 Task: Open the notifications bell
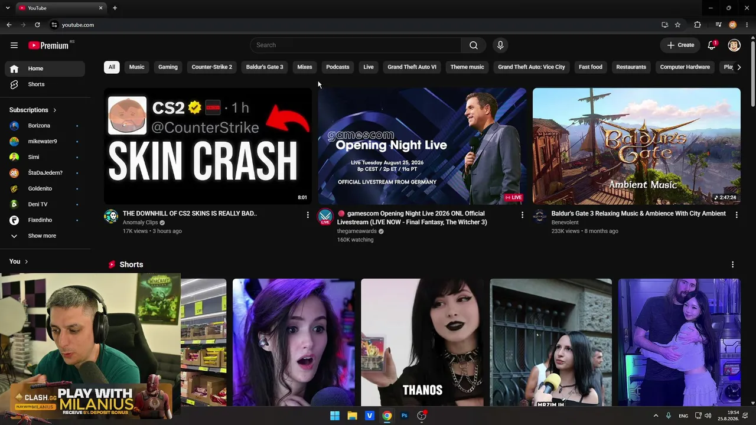(712, 45)
